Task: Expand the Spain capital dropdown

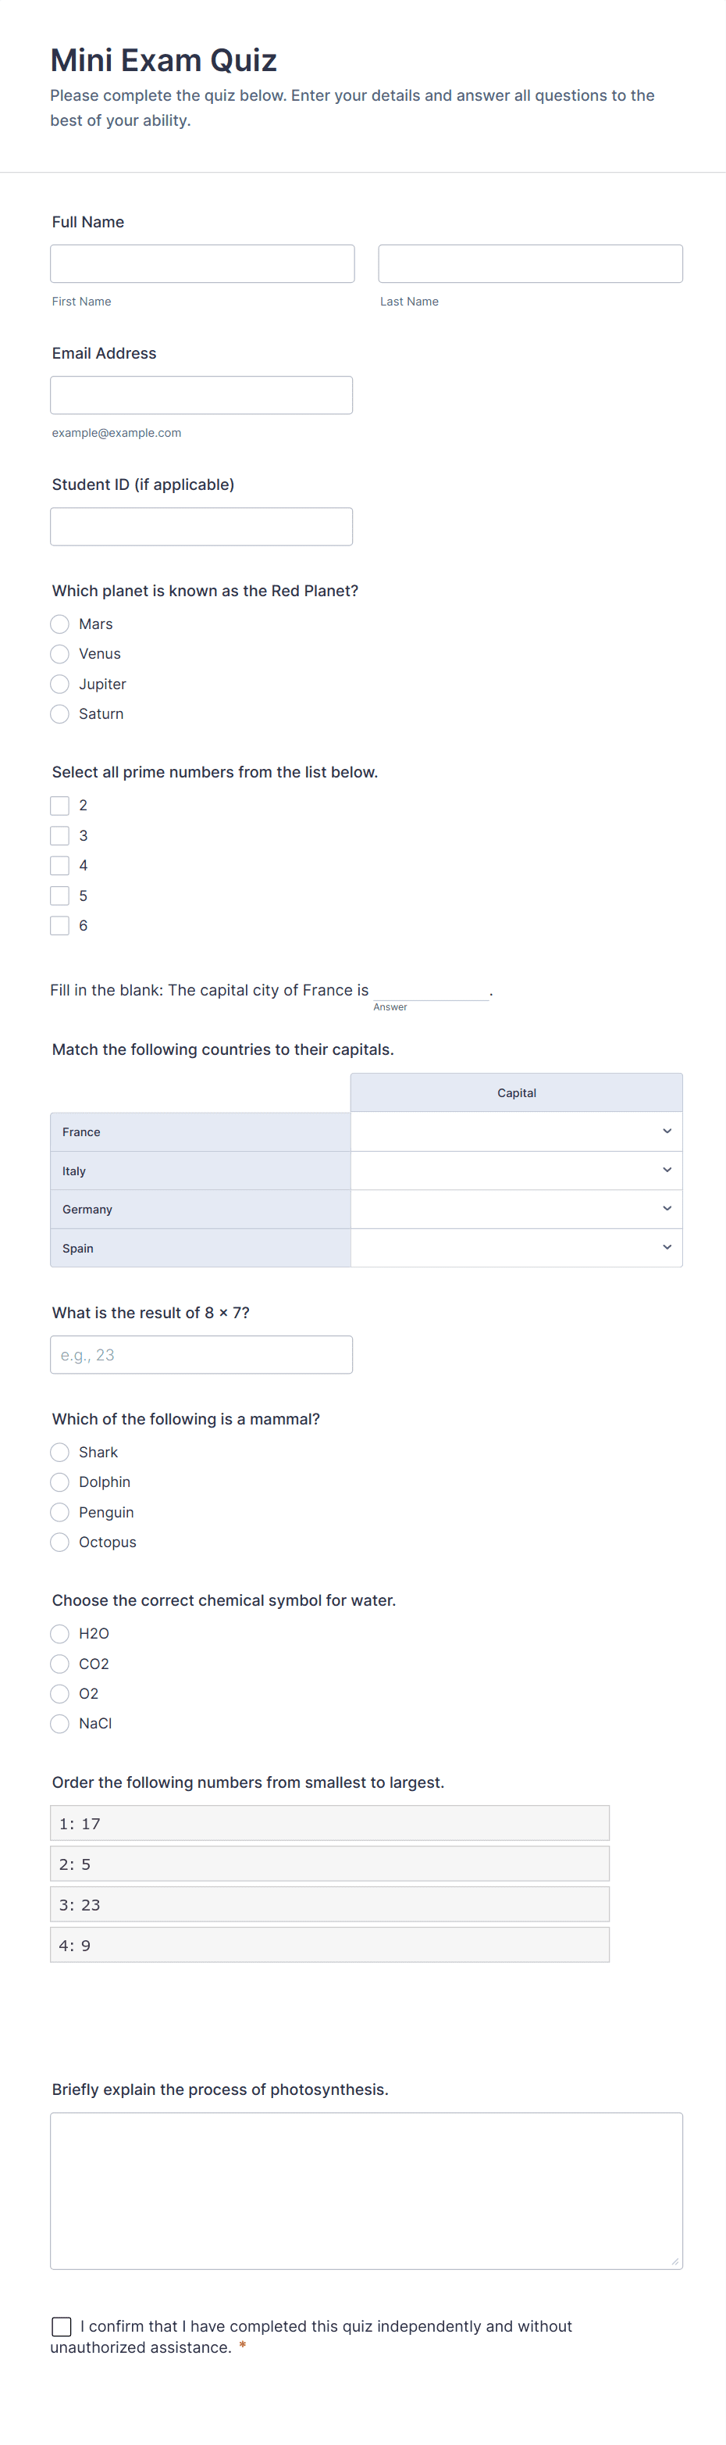Action: tap(515, 1248)
